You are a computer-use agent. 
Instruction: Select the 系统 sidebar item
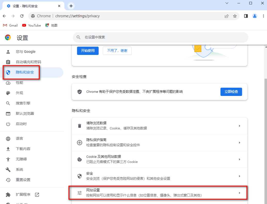click(x=19, y=169)
